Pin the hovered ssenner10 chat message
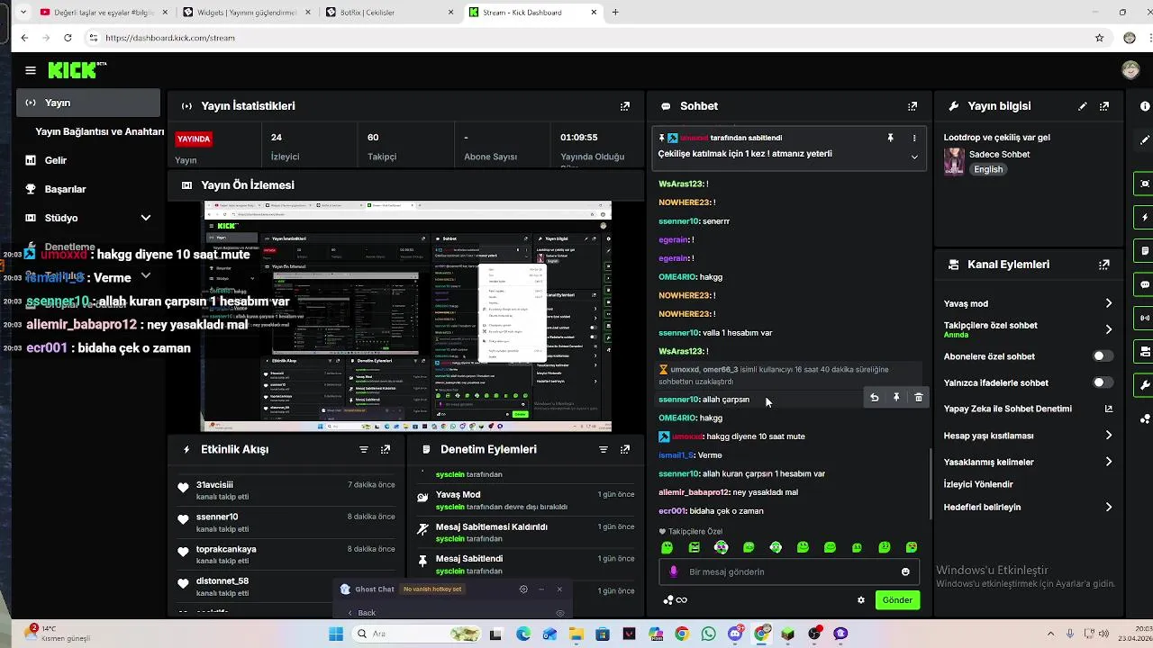The image size is (1153, 648). click(896, 397)
